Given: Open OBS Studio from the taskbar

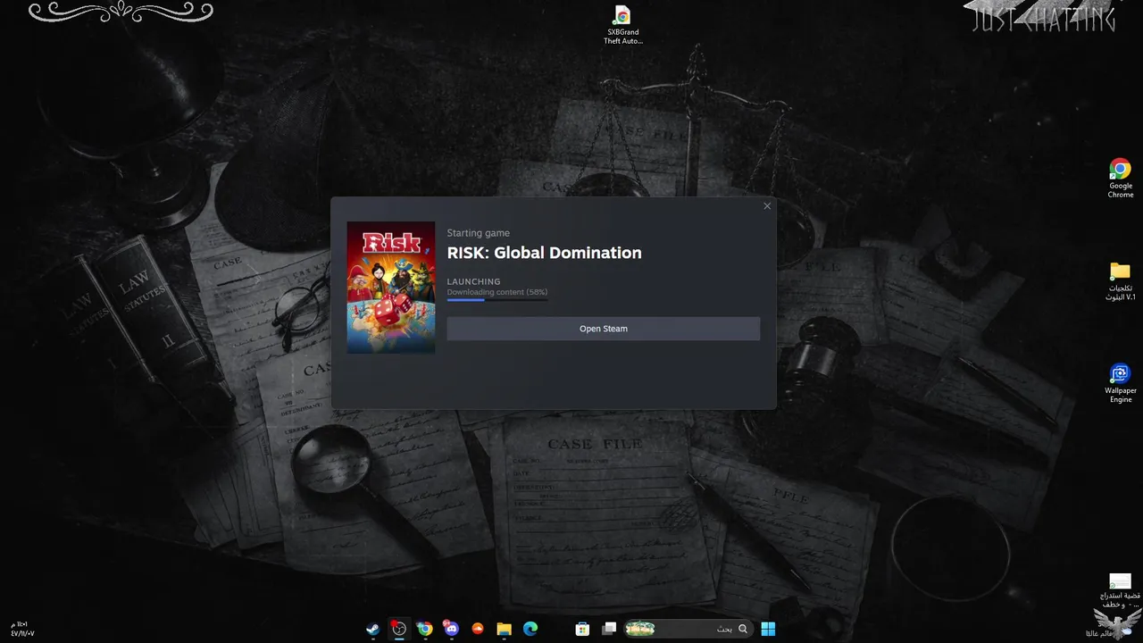Looking at the screenshot, I should coord(399,629).
